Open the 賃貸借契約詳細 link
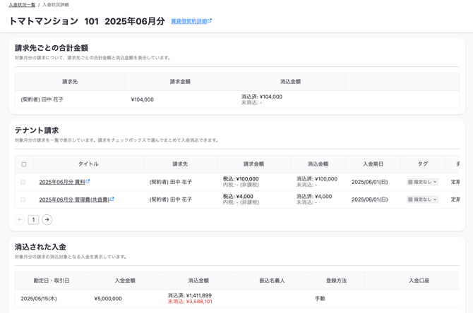 (x=188, y=21)
